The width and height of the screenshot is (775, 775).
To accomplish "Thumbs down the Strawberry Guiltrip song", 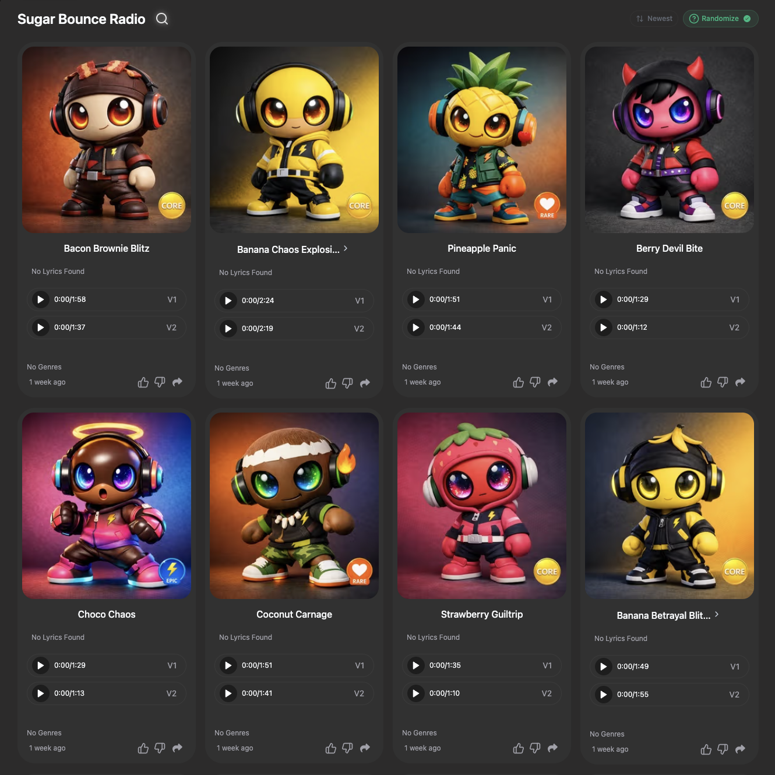I will tap(535, 748).
